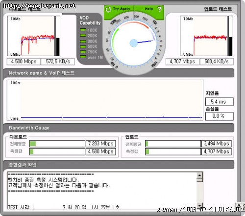Image resolution: width=245 pixels, height=216 pixels.
Task: Click the Help question mark icon
Action: [x=159, y=9]
